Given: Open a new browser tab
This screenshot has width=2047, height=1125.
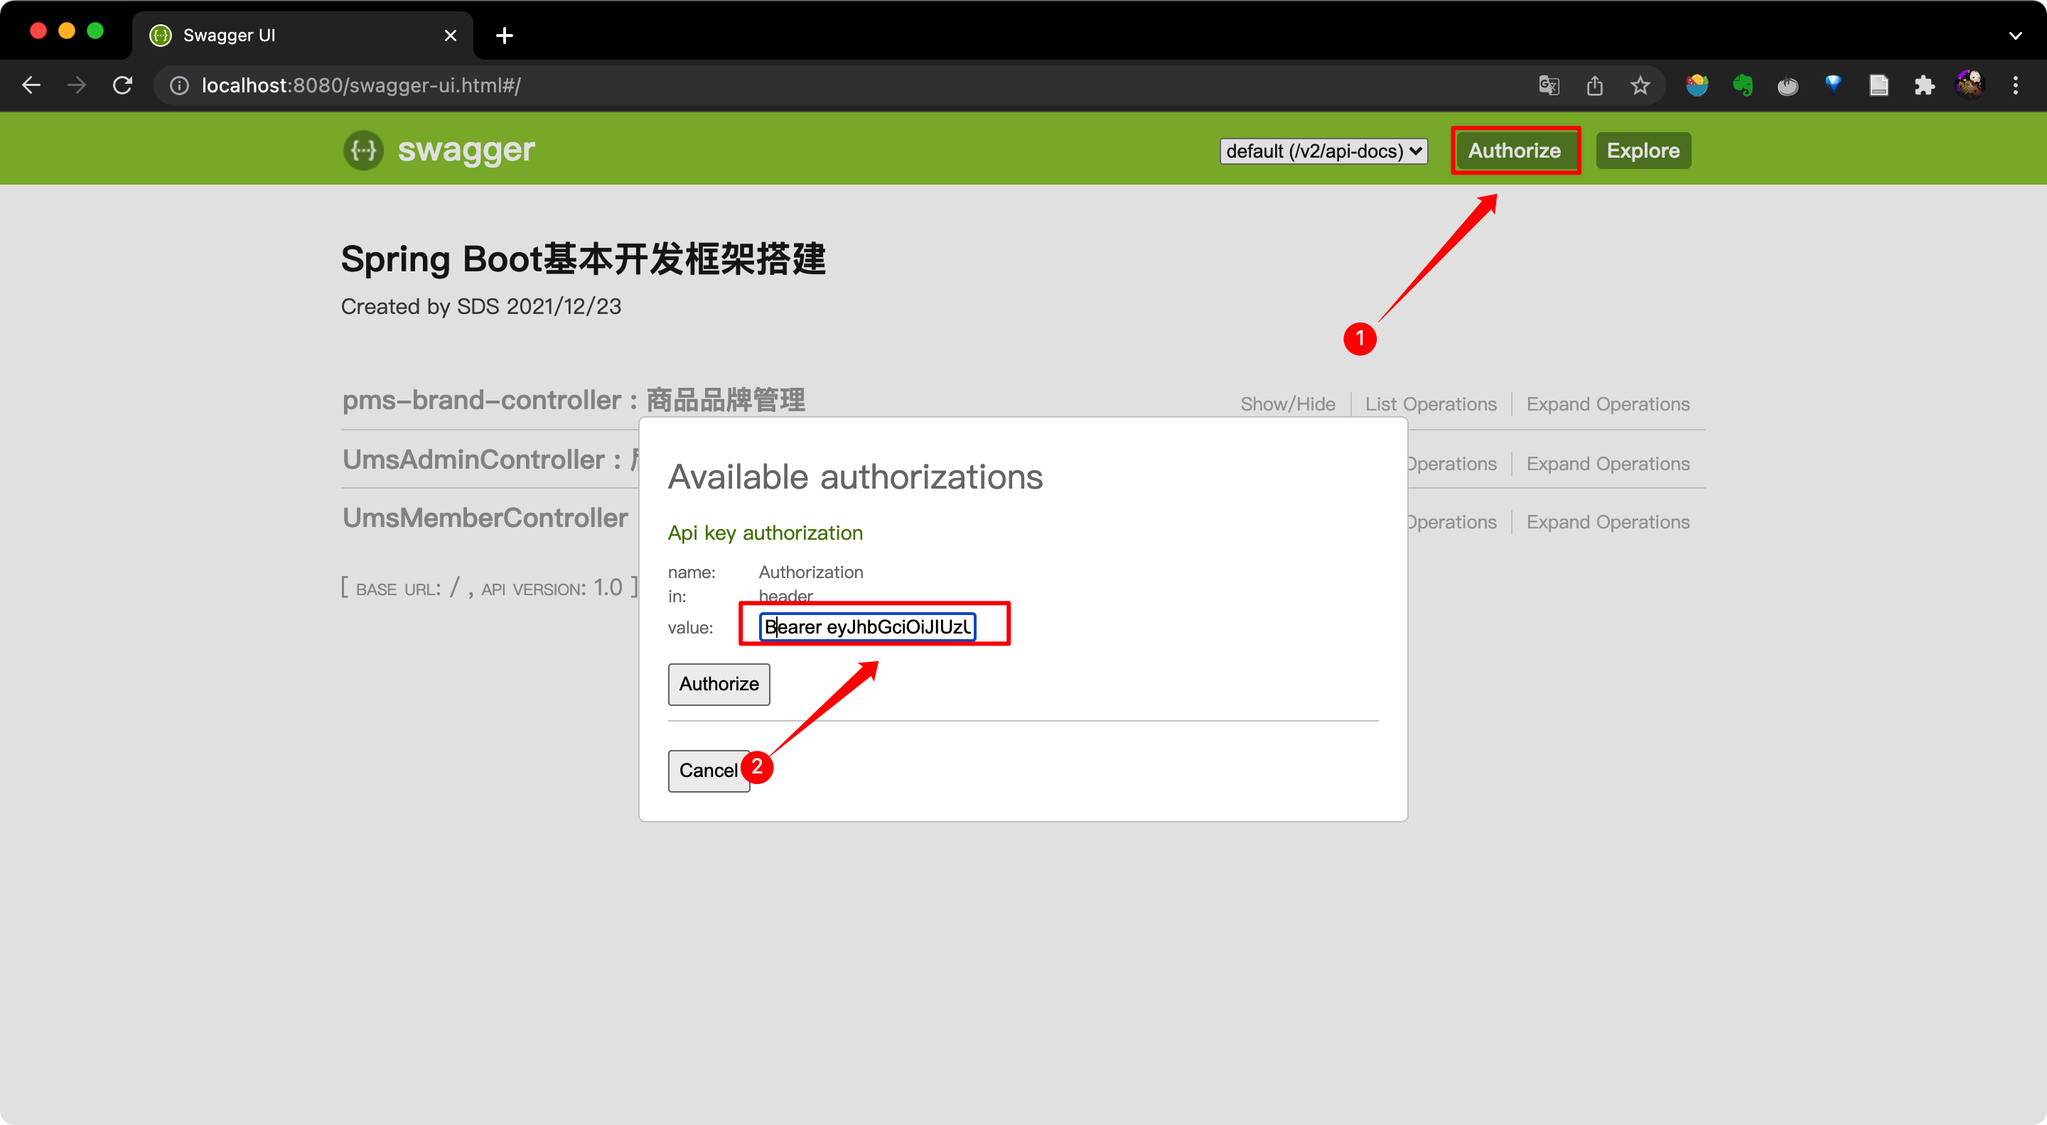Looking at the screenshot, I should (504, 35).
